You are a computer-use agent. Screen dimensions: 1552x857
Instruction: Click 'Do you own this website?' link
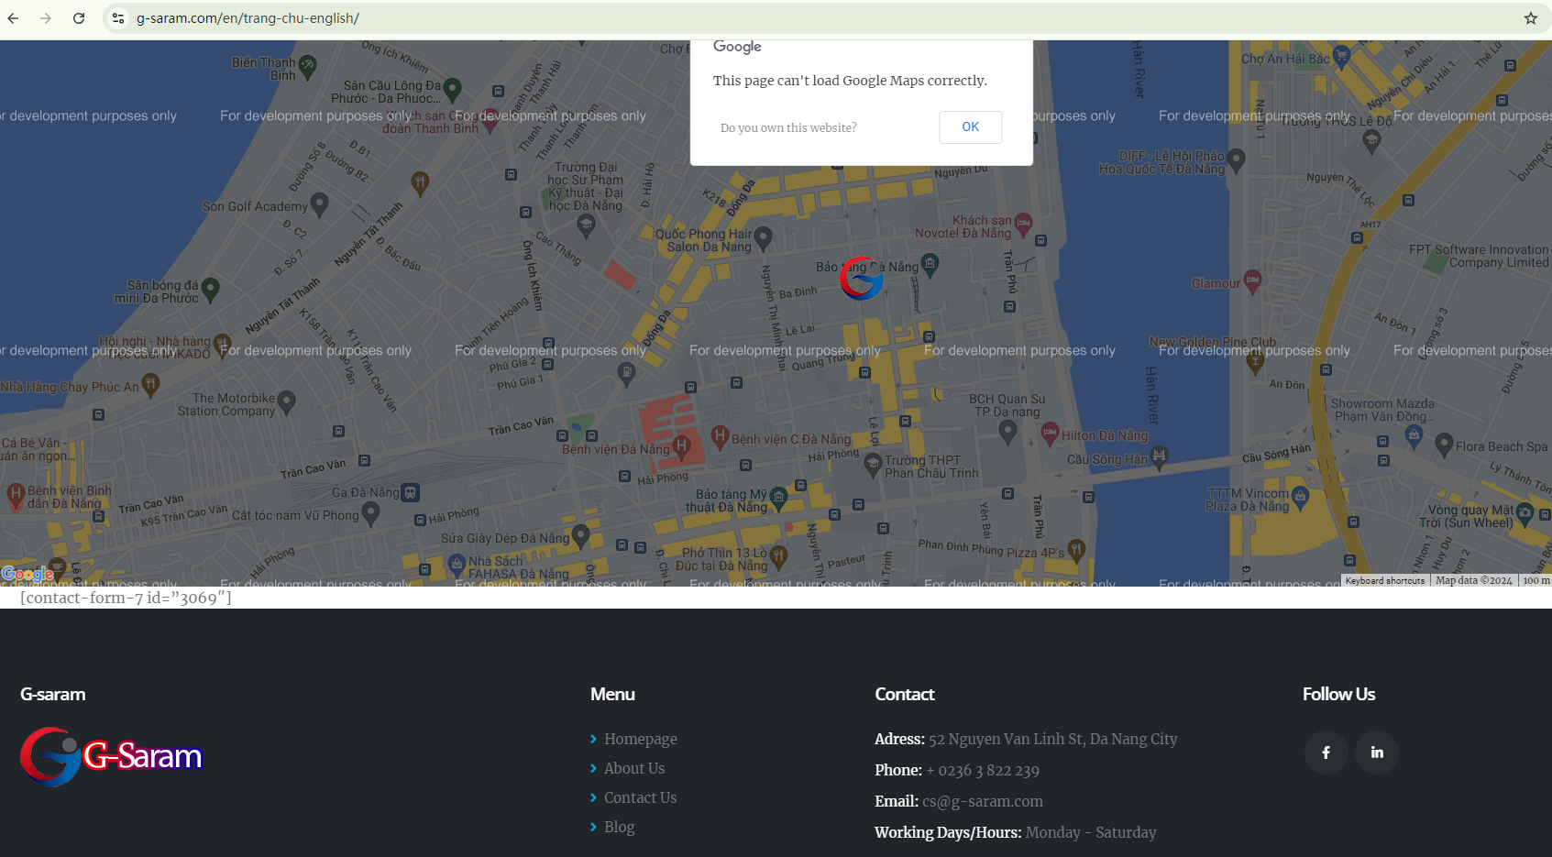(x=788, y=128)
